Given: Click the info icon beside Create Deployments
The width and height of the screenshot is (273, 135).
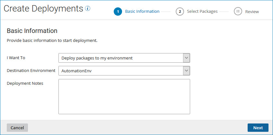Looking at the screenshot, I should [x=88, y=8].
